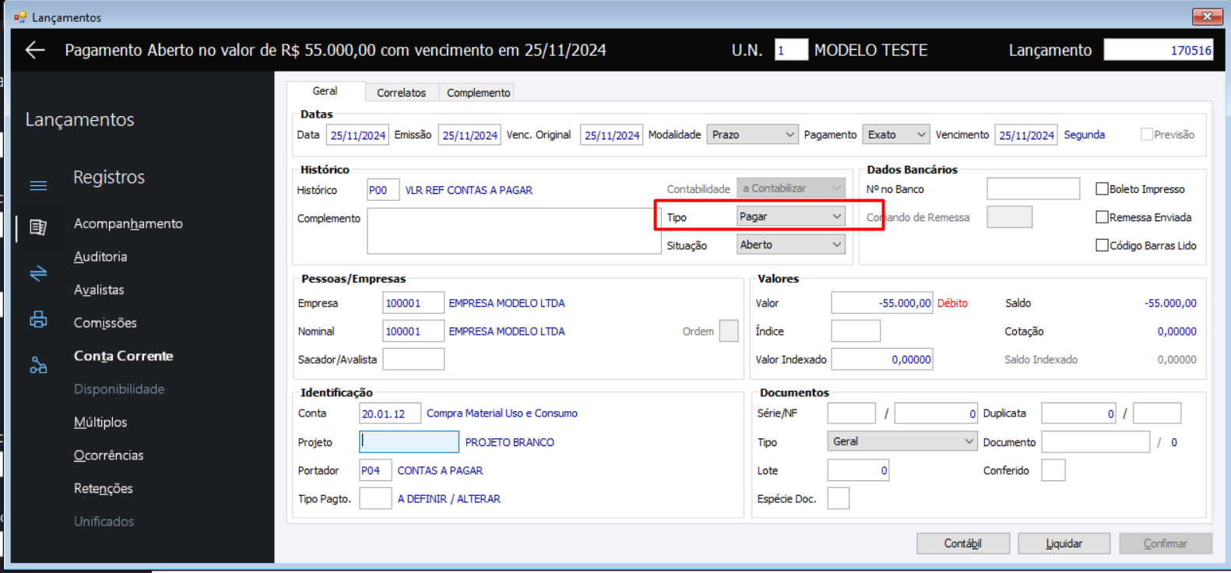Expand the Pagamento dropdown showing Exato
1231x573 pixels.
[x=895, y=135]
